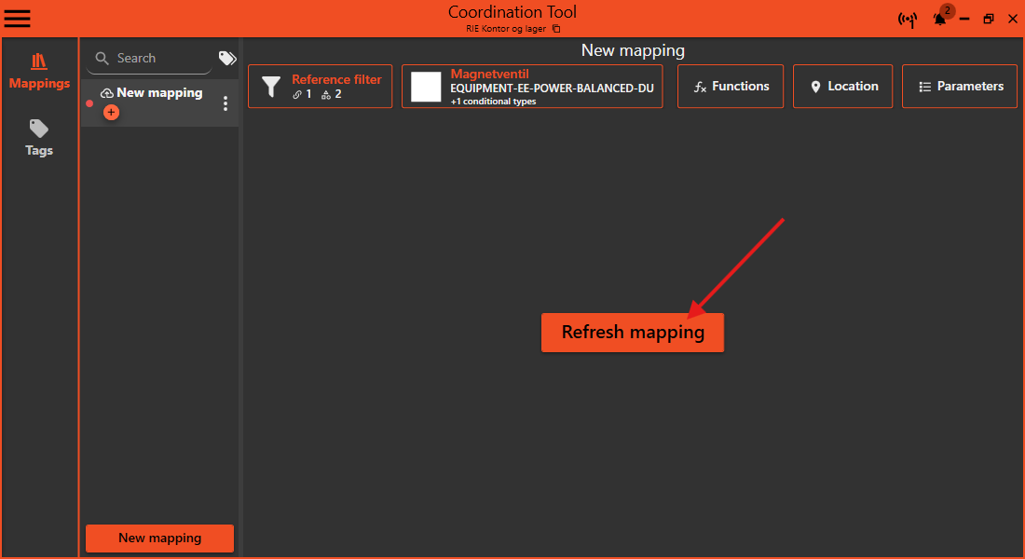The height and width of the screenshot is (559, 1025).
Task: Open the three-dot menu for New mapping
Action: tap(225, 102)
